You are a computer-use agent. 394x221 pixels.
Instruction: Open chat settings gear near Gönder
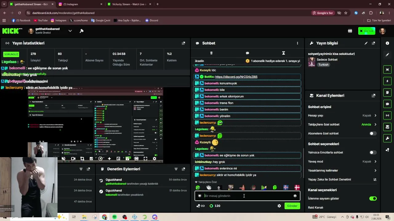279,206
